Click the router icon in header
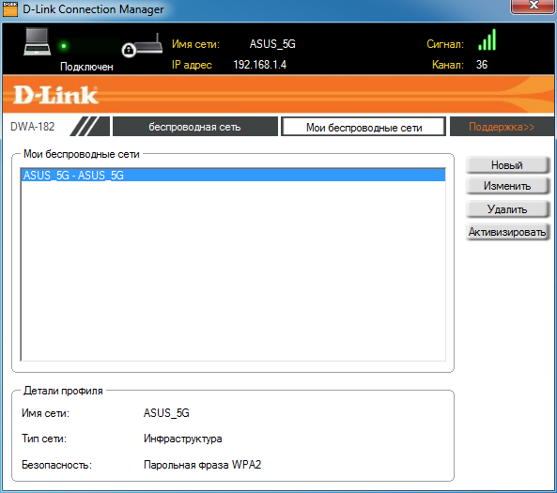The image size is (557, 493). [147, 44]
